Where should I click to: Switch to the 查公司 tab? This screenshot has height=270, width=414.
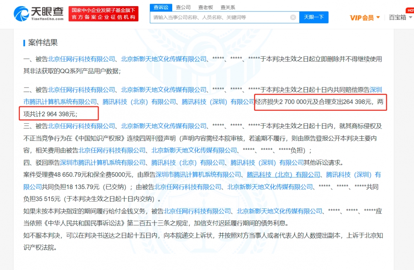pos(183,7)
